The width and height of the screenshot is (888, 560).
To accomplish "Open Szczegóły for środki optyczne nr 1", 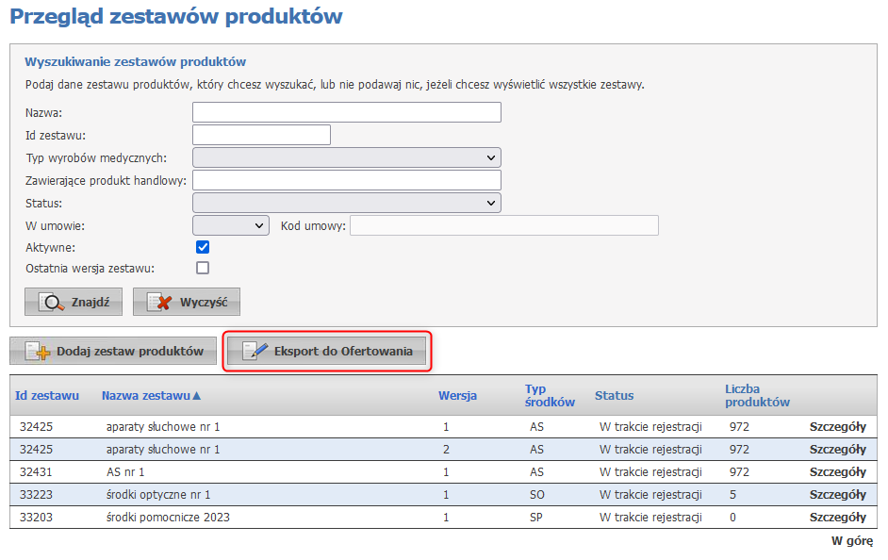I will coord(837,495).
